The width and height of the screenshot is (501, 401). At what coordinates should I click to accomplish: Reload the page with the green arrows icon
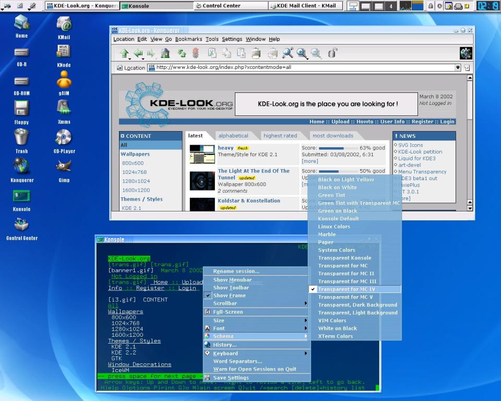pyautogui.click(x=182, y=53)
